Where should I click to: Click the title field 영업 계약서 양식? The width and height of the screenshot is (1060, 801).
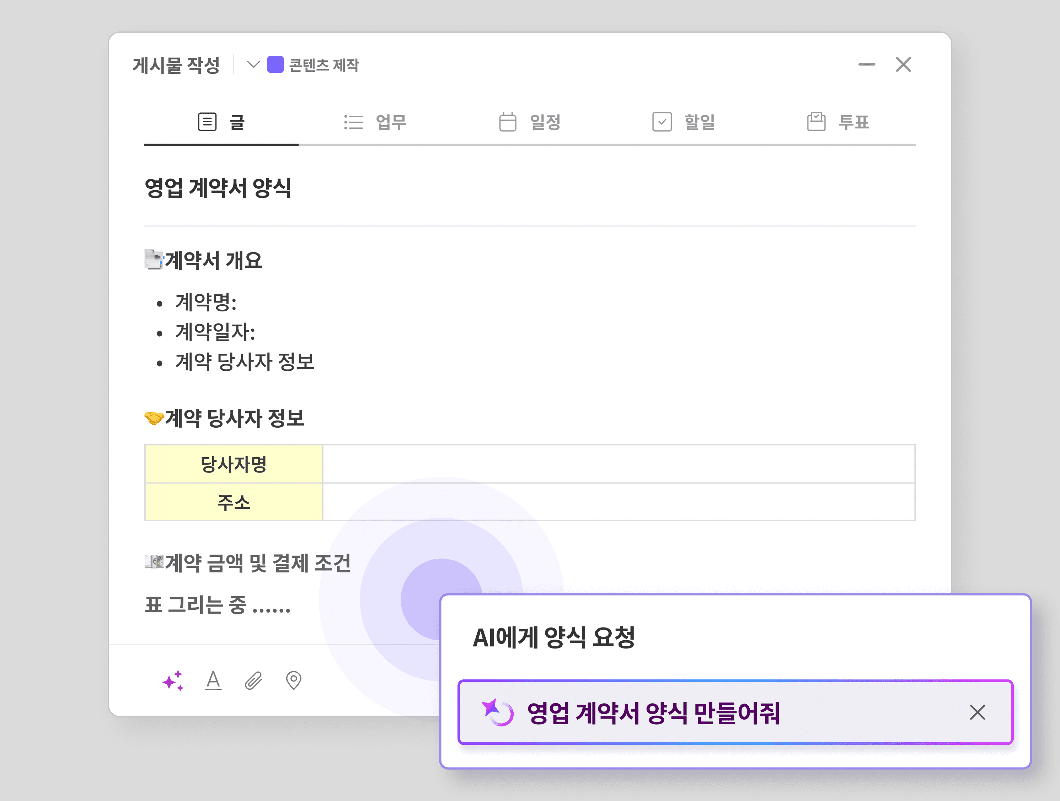tap(218, 187)
